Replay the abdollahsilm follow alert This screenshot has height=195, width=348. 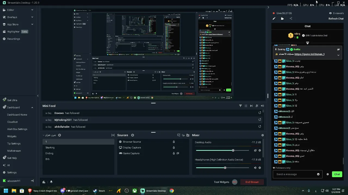(260, 126)
